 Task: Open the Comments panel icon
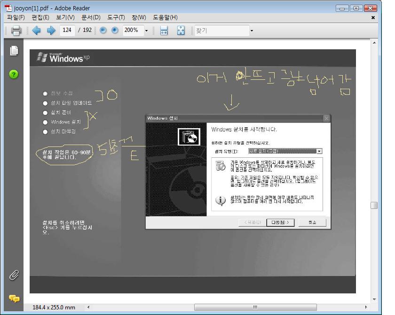point(14,299)
